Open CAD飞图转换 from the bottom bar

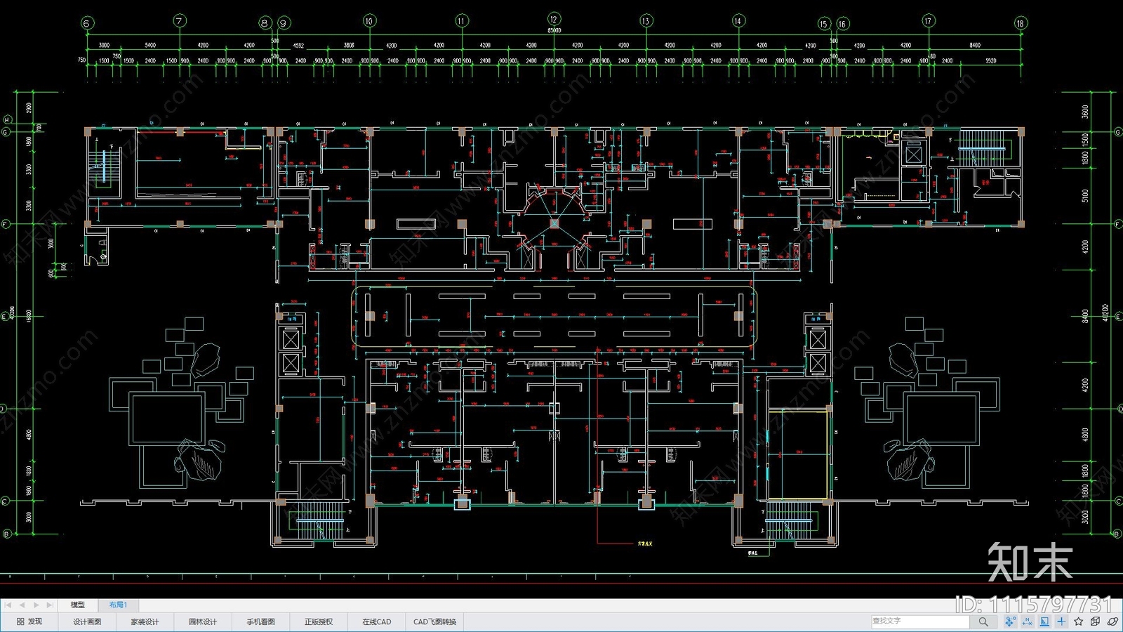tap(434, 621)
